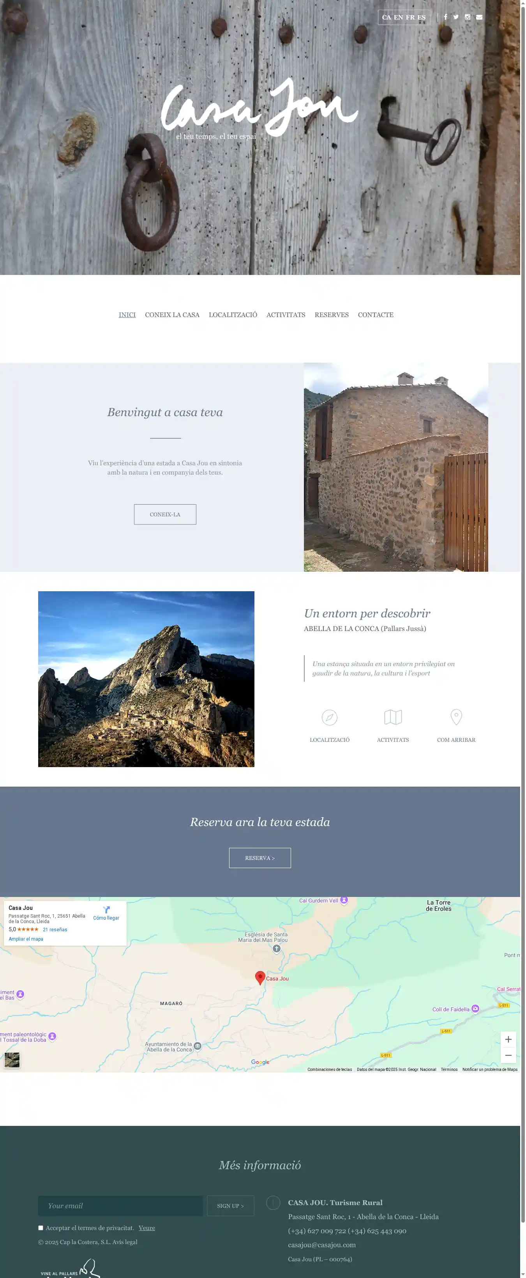
Task: Click the Your email input field
Action: click(x=120, y=1205)
